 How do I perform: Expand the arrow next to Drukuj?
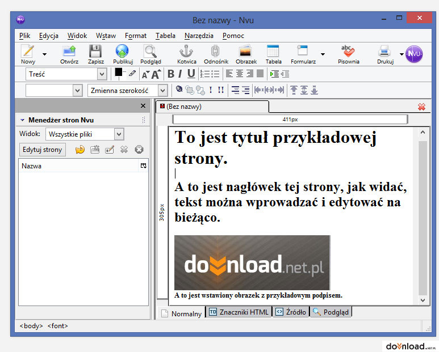pyautogui.click(x=402, y=54)
